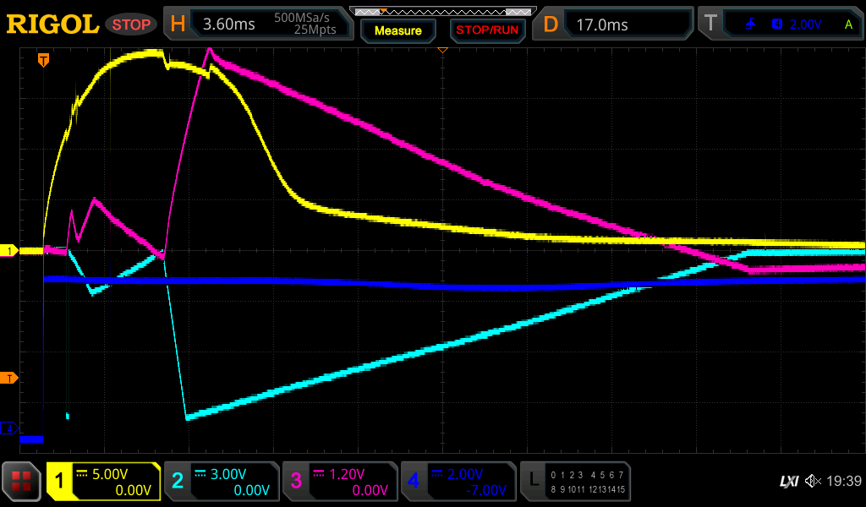866x507 pixels.
Task: Open the delay 17.0ms settings
Action: (x=616, y=25)
